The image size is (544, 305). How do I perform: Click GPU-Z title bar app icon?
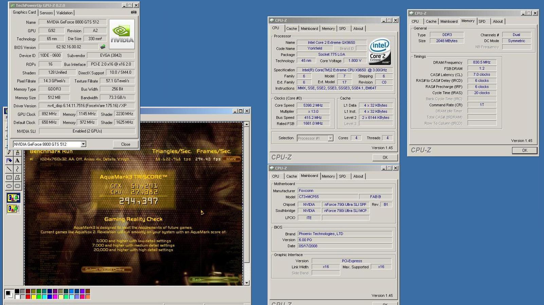(x=13, y=5)
